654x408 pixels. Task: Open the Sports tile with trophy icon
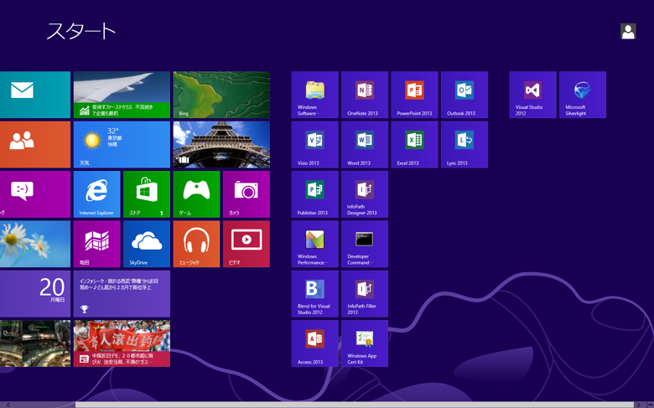[x=122, y=294]
